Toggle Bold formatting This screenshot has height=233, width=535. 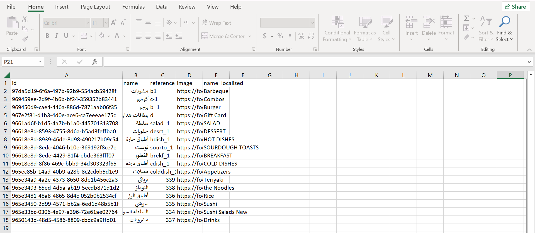pyautogui.click(x=47, y=36)
